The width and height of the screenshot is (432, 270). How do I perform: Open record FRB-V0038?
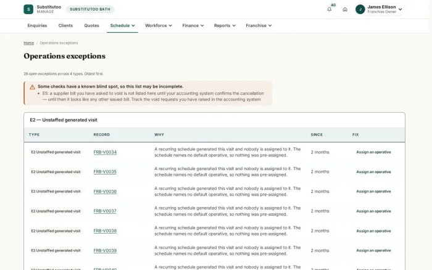pyautogui.click(x=105, y=231)
